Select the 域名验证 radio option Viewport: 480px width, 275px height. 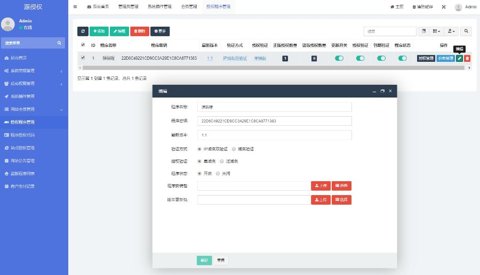pyautogui.click(x=234, y=149)
